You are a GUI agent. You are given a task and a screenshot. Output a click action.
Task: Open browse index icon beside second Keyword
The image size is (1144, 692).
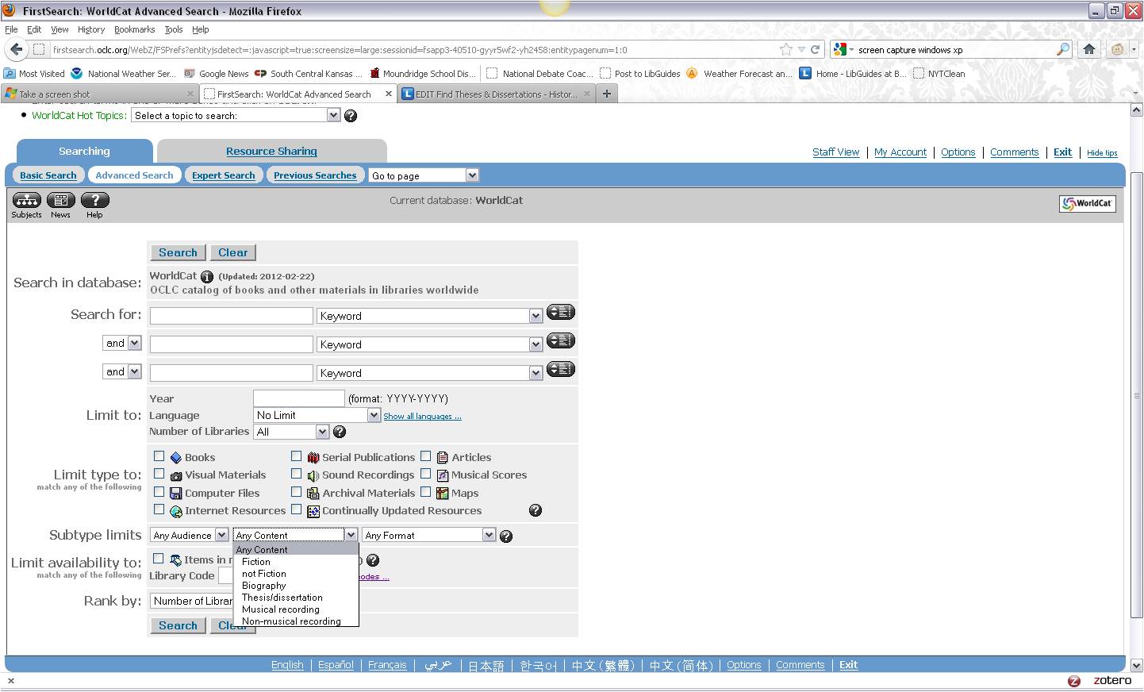(560, 340)
